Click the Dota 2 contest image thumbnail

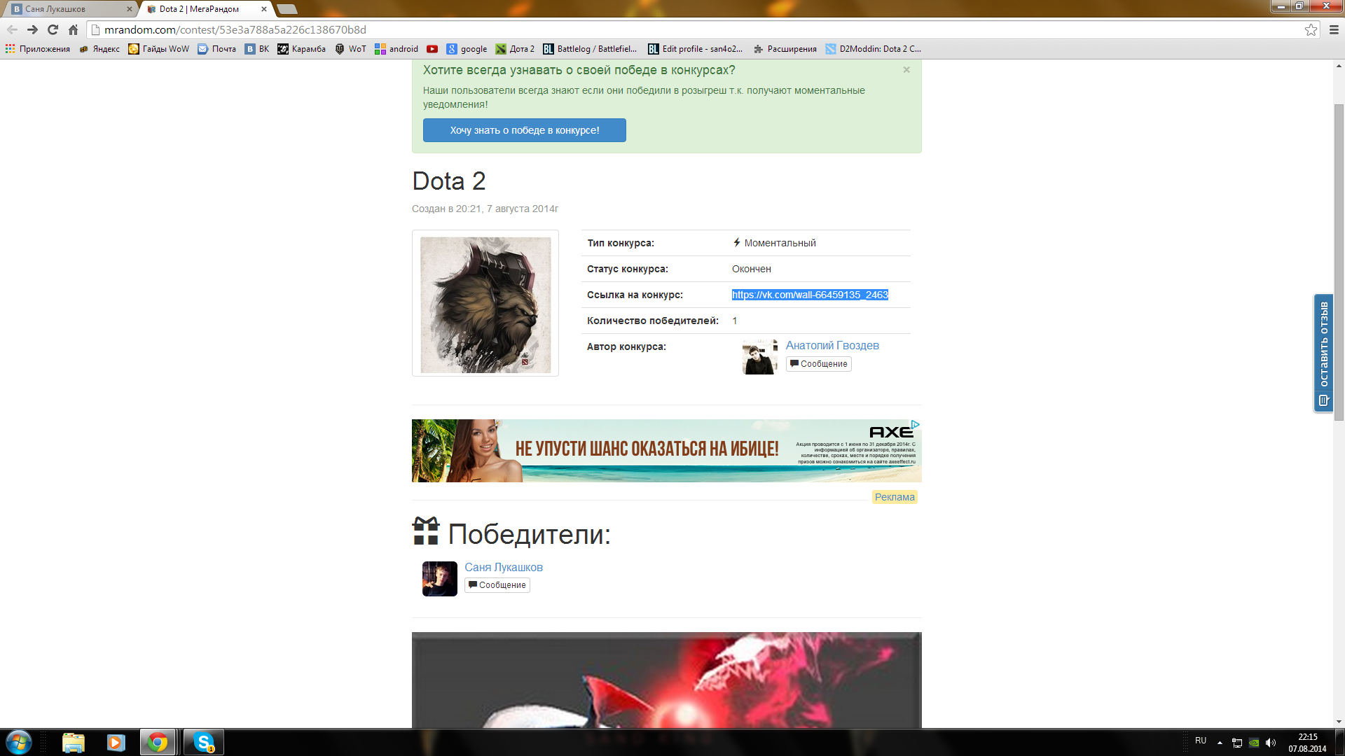click(x=485, y=303)
